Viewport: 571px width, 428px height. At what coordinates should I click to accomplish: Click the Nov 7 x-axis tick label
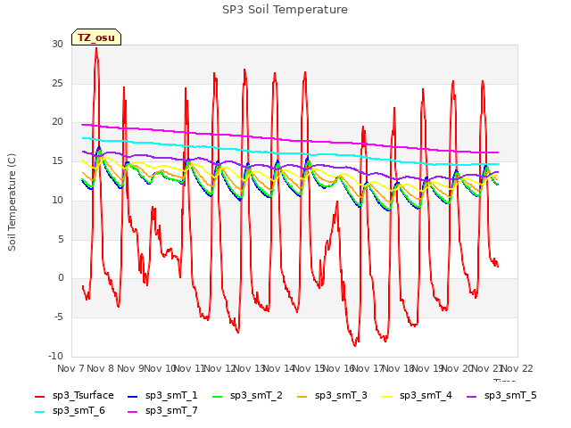point(70,368)
